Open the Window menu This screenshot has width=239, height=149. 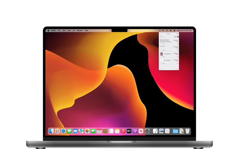pos(80,30)
